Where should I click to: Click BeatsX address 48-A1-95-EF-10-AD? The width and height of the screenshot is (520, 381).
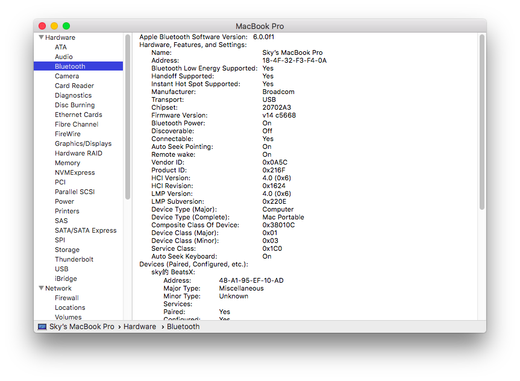pos(251,280)
